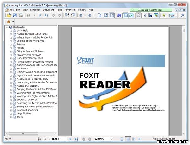The width and height of the screenshot is (190, 145).
Task: Click the document vertical scrollbar thumb
Action: (x=183, y=30)
